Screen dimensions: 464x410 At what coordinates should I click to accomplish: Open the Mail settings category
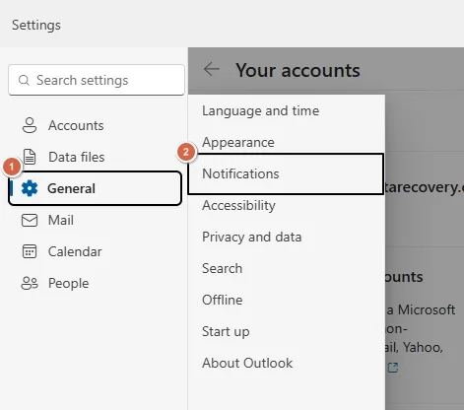[96, 220]
